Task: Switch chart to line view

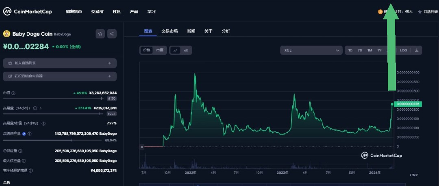Action: tap(176, 50)
